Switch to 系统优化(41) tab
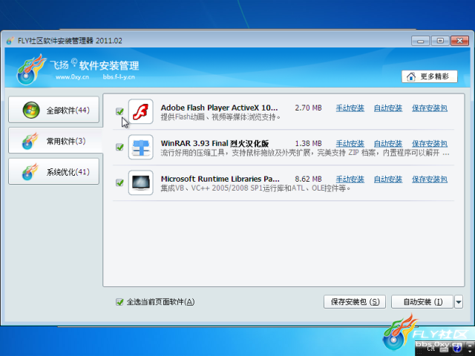The image size is (475, 356). (x=54, y=171)
